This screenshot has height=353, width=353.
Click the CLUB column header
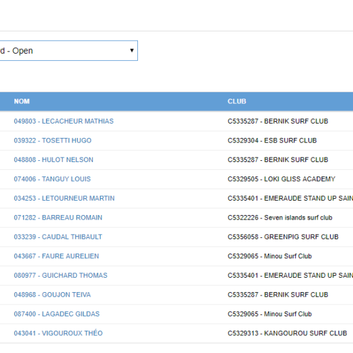pos(237,101)
